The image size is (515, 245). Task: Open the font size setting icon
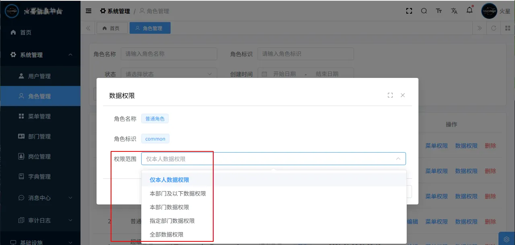coord(439,11)
